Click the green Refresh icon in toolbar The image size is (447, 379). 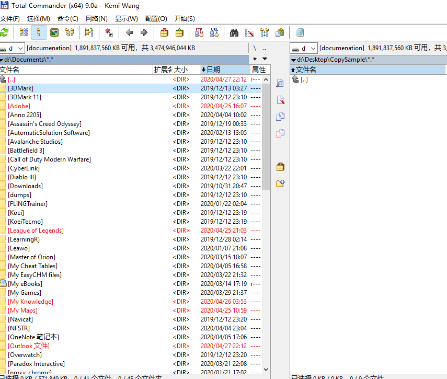point(5,32)
